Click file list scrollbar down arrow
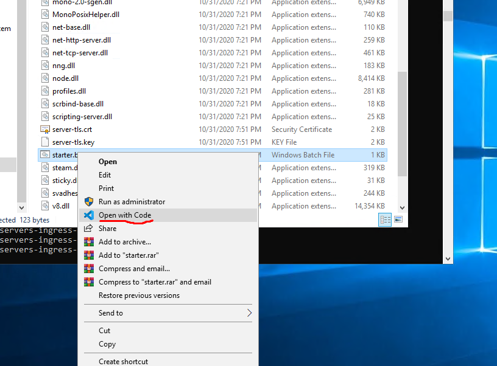 402,207
